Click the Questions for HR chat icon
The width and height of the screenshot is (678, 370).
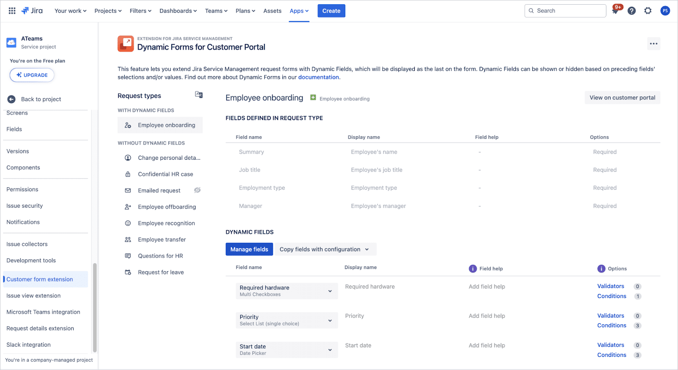(x=128, y=256)
